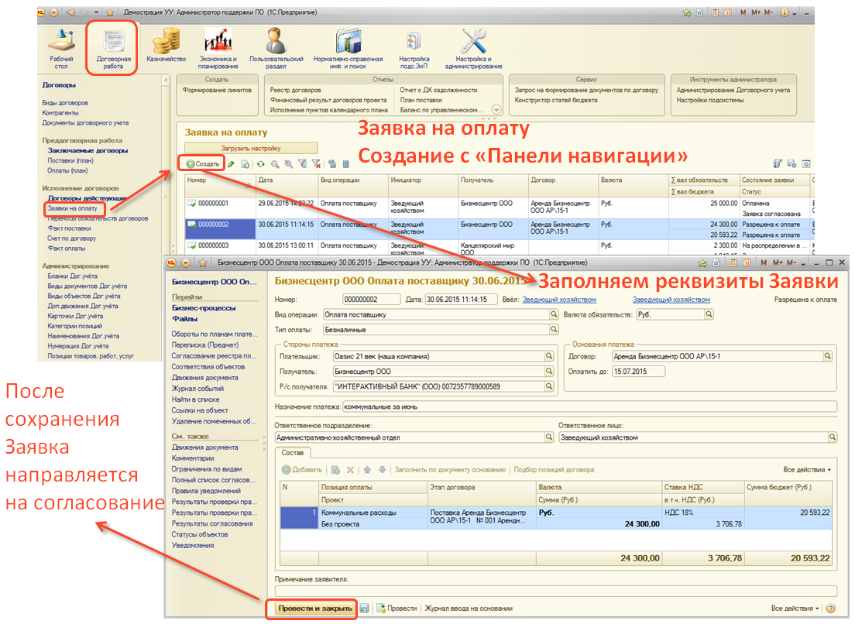Click Заведующий хозяйством link next to Ввёл
Screen dimensions: 855x624
(x=559, y=300)
